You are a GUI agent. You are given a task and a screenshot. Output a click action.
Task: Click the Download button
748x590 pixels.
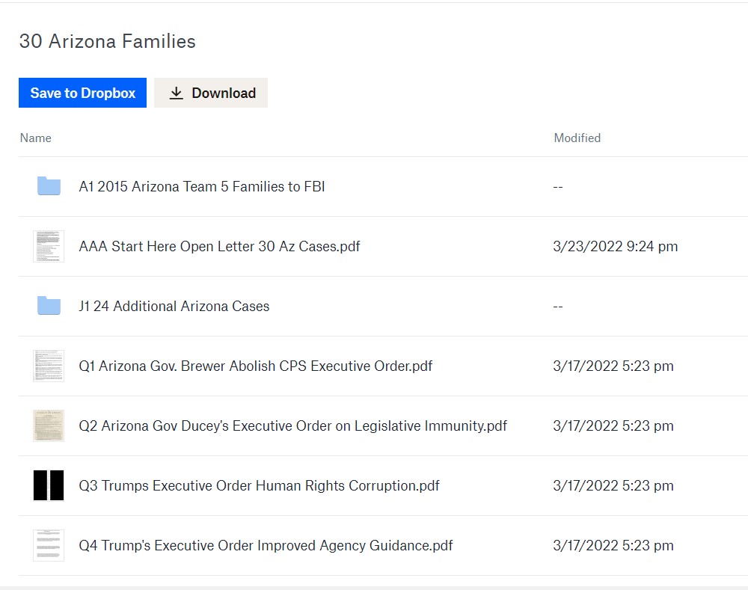(x=211, y=93)
